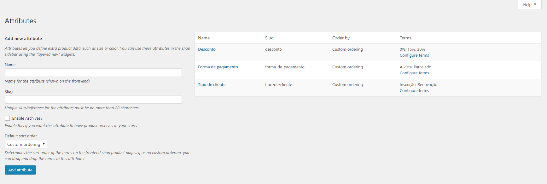Click the Custom ordering select arrow
The height and width of the screenshot is (184, 547).
pyautogui.click(x=44, y=144)
